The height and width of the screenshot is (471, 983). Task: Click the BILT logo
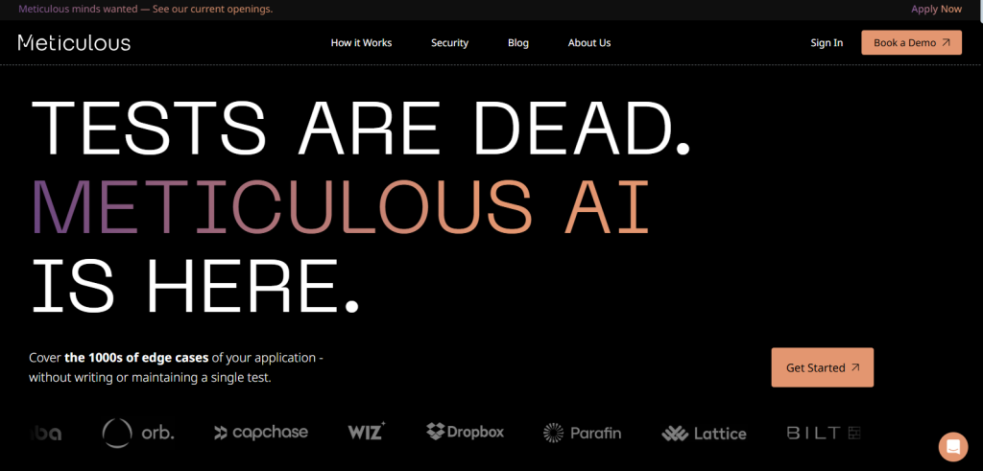823,433
